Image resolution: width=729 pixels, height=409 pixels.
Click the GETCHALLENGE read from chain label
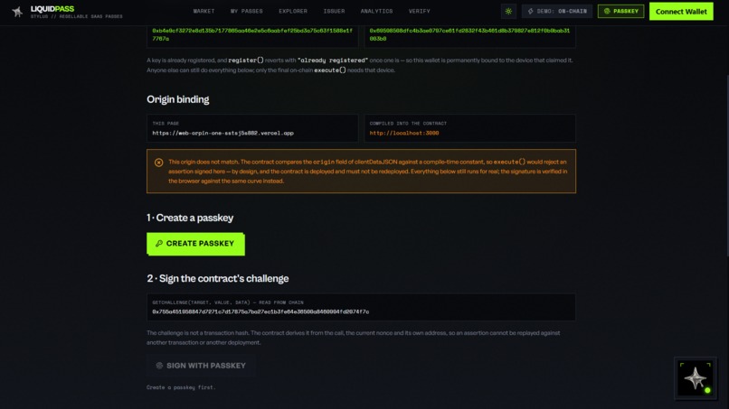(228, 302)
